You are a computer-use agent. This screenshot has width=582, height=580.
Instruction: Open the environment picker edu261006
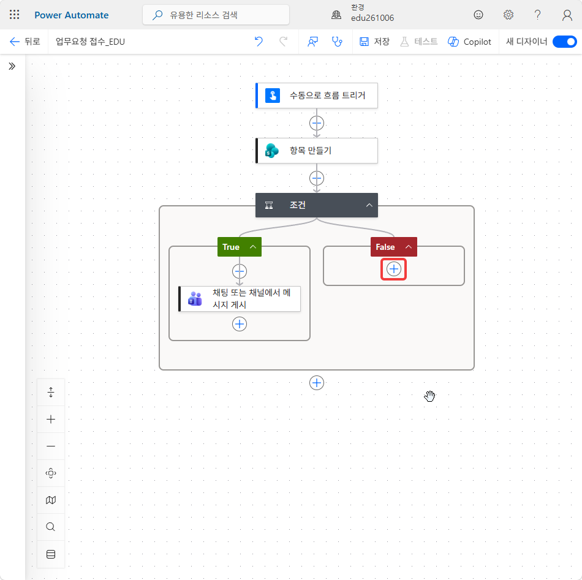pos(363,13)
